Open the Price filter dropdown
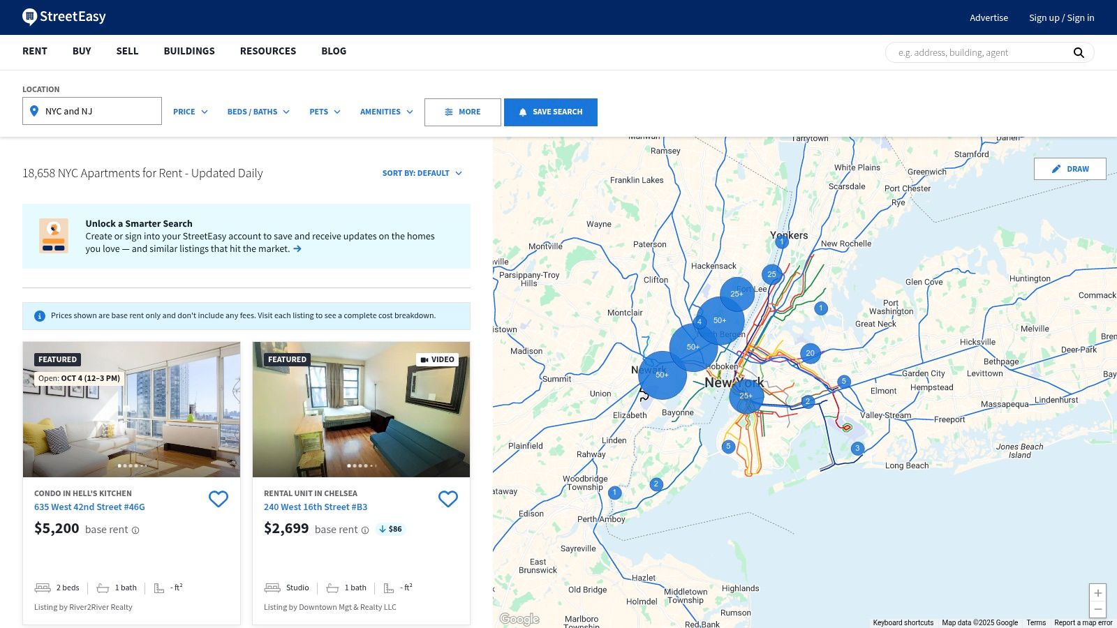The height and width of the screenshot is (628, 1117). tap(190, 112)
